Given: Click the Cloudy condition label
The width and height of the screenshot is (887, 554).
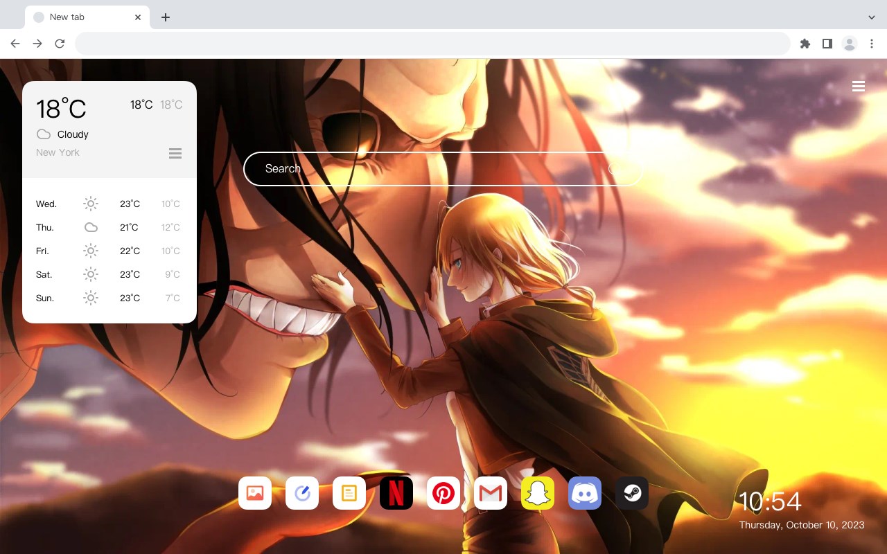Looking at the screenshot, I should point(73,134).
